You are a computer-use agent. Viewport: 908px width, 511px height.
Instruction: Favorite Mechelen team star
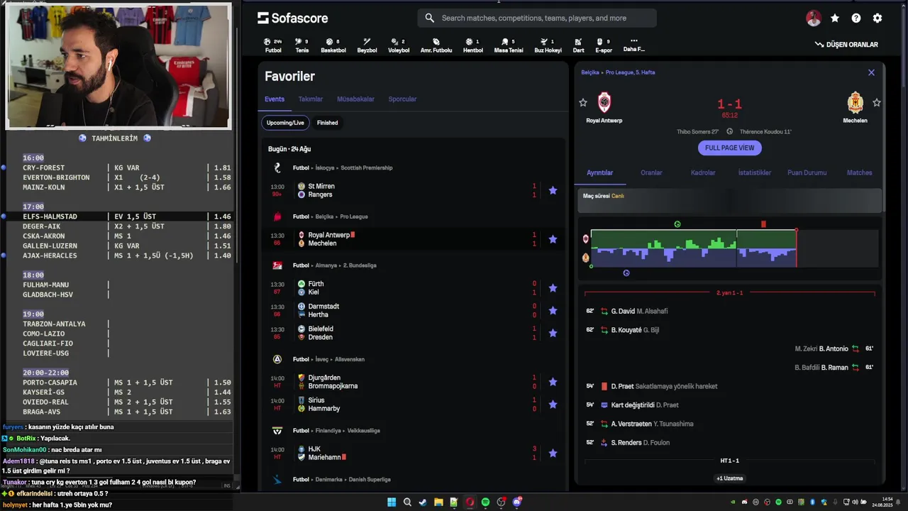coord(877,103)
